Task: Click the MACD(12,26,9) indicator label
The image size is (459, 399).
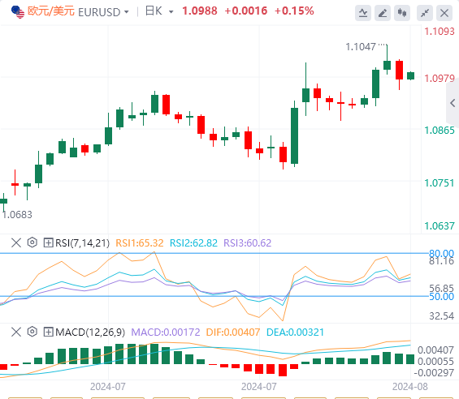Action: 90,332
